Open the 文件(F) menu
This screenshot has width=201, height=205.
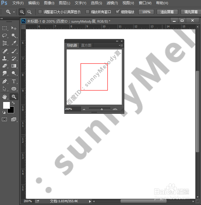click(x=18, y=3)
